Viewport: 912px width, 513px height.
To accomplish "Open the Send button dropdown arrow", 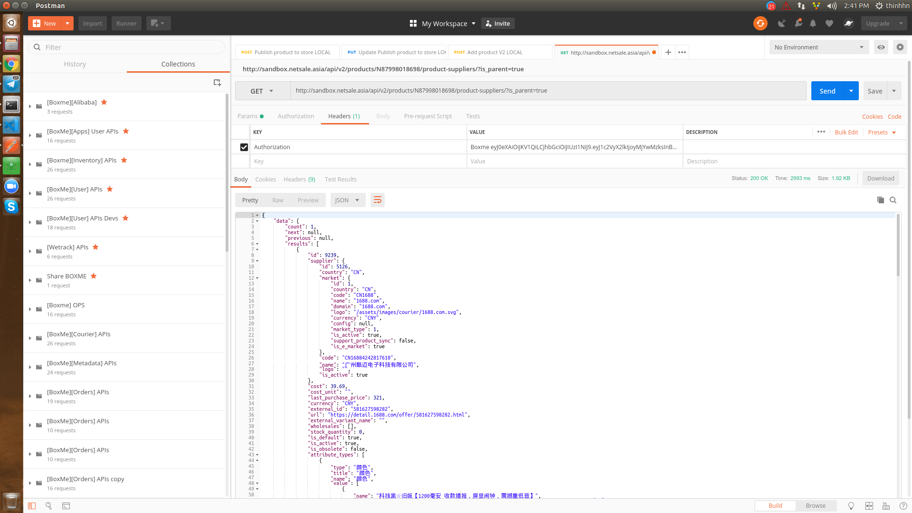I will click(x=851, y=91).
